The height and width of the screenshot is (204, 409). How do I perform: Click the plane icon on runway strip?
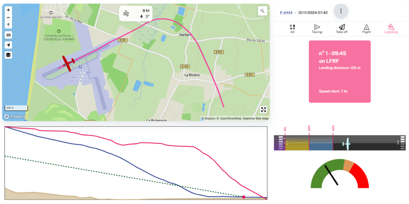[x=347, y=143]
